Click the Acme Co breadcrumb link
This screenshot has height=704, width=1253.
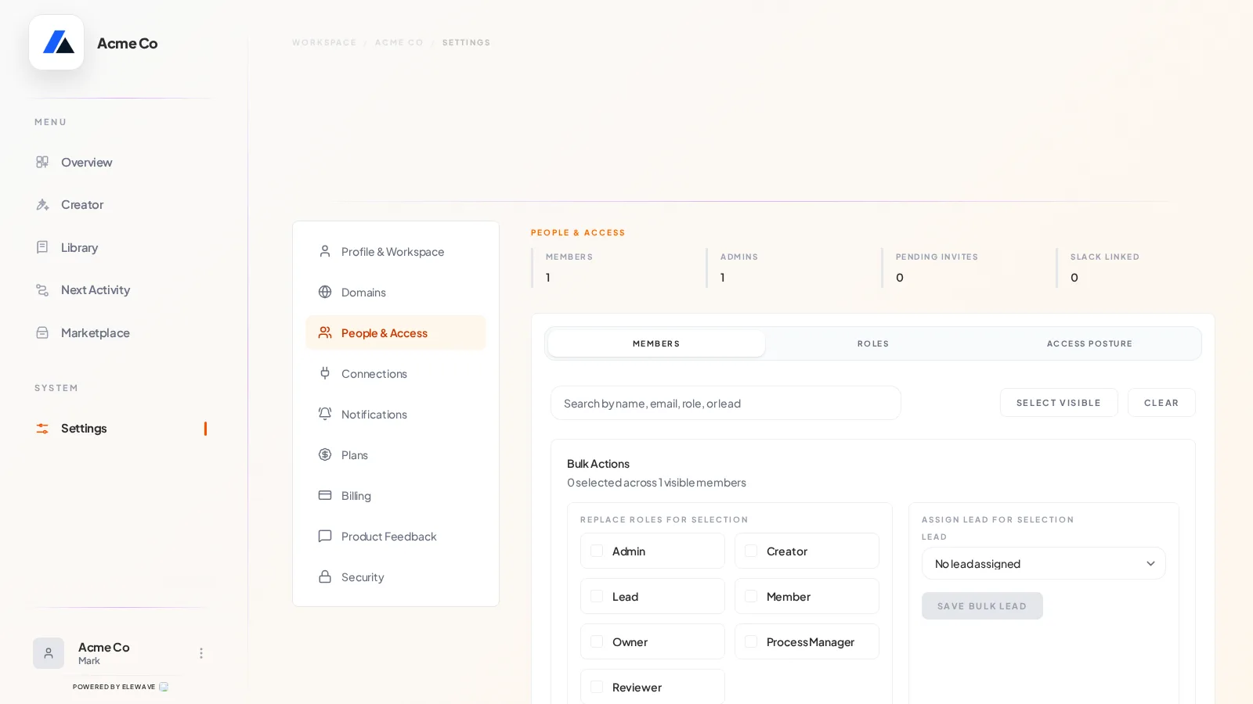pos(399,43)
